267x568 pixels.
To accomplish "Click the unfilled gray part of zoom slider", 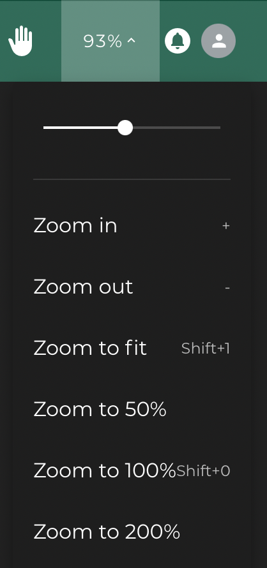I will tap(177, 128).
